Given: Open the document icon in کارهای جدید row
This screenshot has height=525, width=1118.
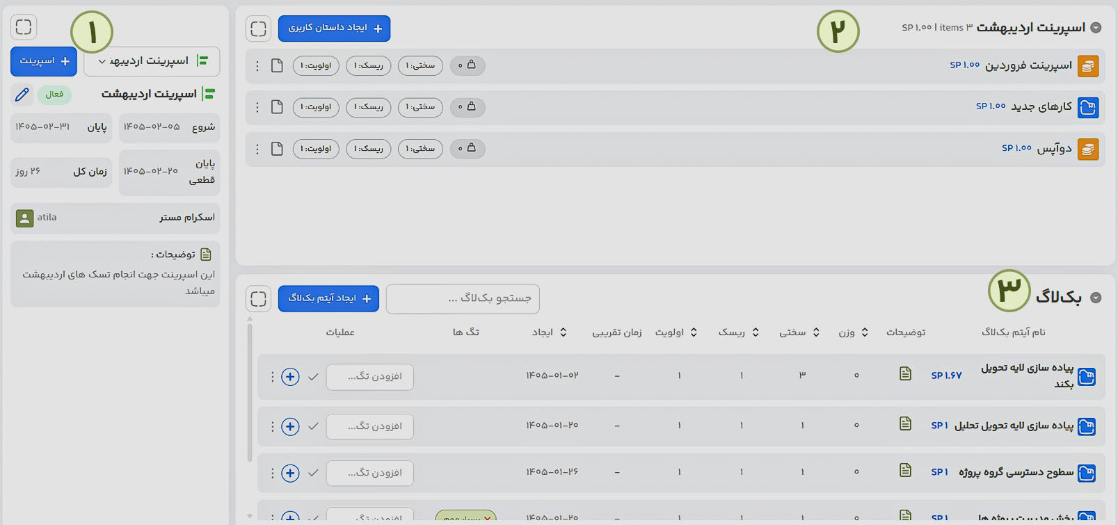Looking at the screenshot, I should pyautogui.click(x=277, y=107).
